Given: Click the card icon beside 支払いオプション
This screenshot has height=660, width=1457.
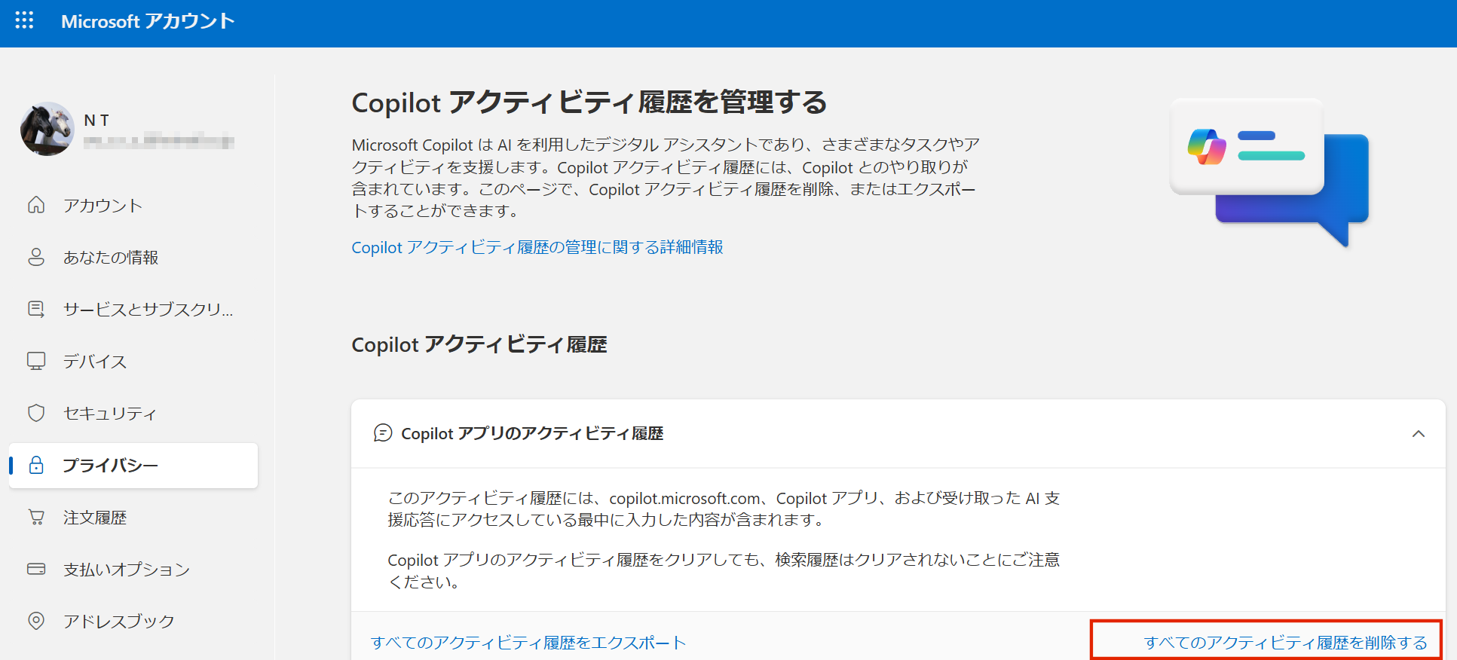Looking at the screenshot, I should coord(36,569).
